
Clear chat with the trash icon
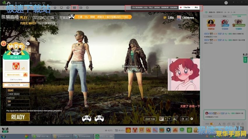[238, 124]
